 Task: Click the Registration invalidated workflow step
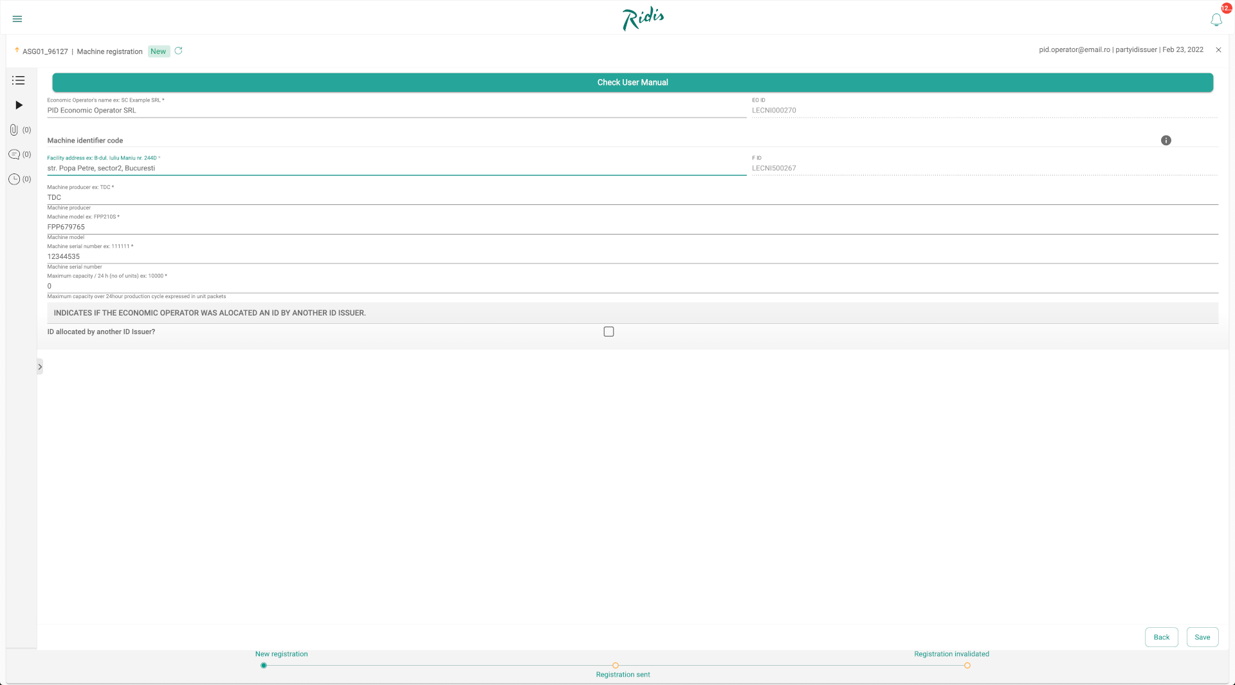point(967,665)
